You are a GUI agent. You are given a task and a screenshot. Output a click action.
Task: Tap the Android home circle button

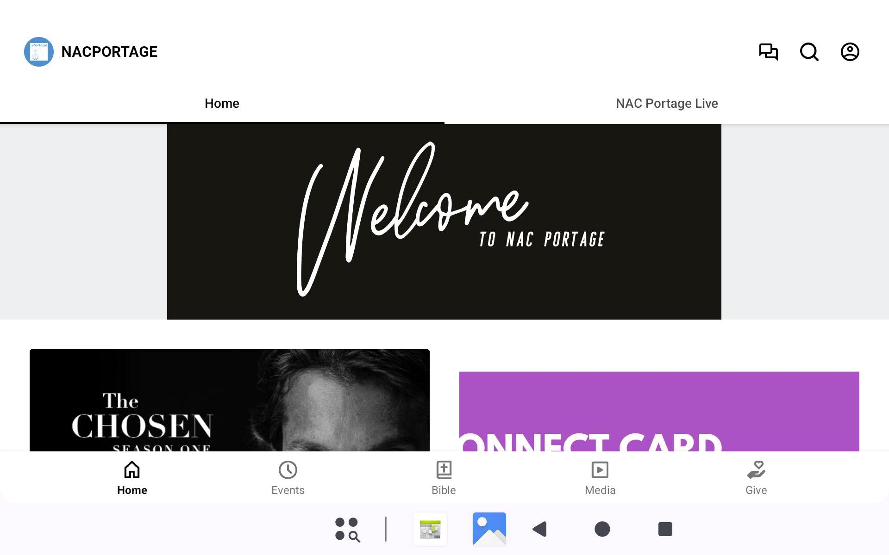click(x=602, y=529)
